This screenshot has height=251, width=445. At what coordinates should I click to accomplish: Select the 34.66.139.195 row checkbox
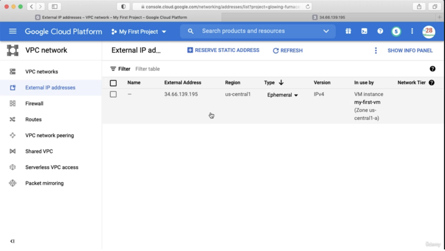[113, 94]
